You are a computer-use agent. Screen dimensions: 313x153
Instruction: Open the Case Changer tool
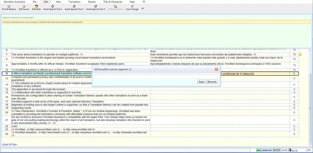[x=132, y=7]
